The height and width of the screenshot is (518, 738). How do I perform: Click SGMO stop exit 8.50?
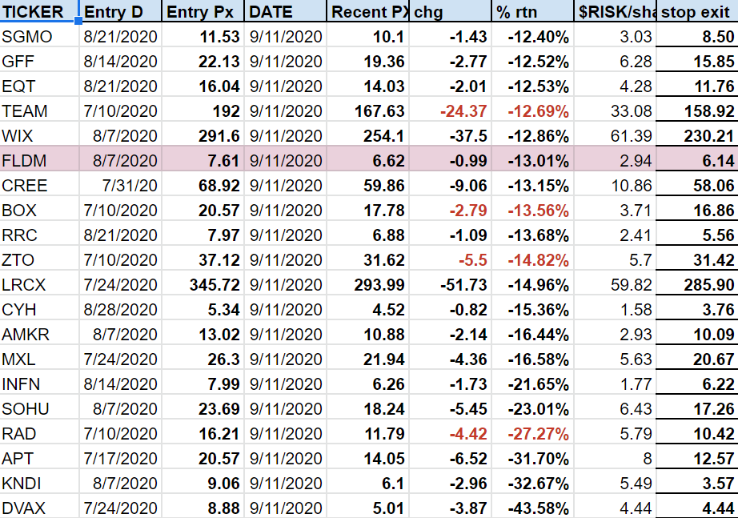(718, 37)
